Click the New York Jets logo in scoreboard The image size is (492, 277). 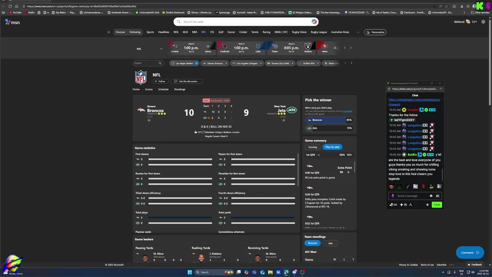pos(292,110)
